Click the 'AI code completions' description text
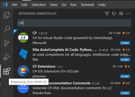This screenshot has width=135, height=97. [82, 55]
